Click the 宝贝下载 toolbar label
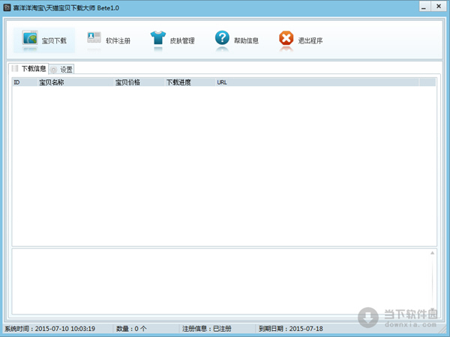The height and width of the screenshot is (337, 450). pyautogui.click(x=54, y=40)
